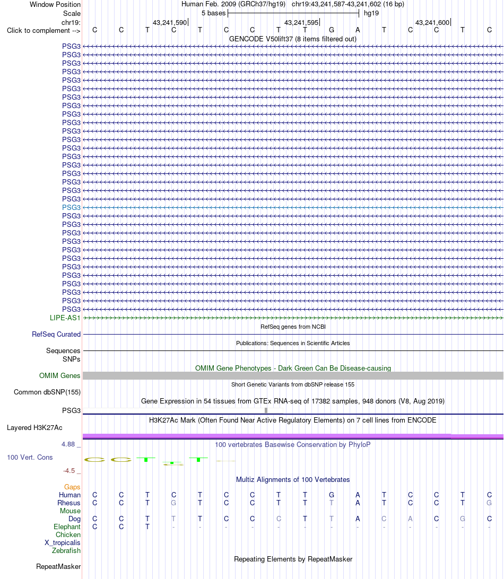
Task: Click the 'Human Feb. 2009 (GRCh37/hg19)' position title
Action: click(233, 4)
